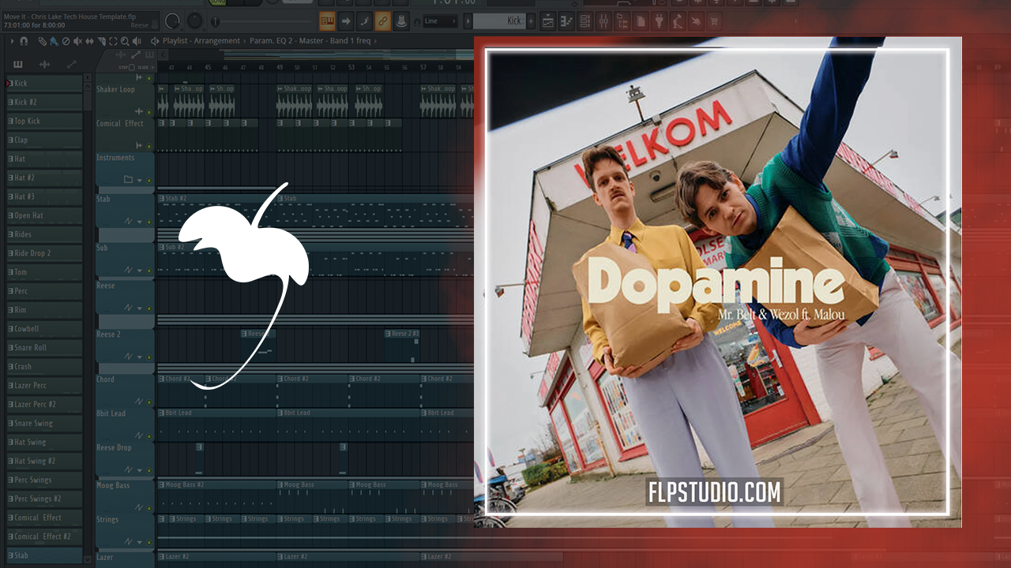Screen dimensions: 1011x568
Task: Select the Mute tool in playlist toolbar
Action: click(x=77, y=41)
